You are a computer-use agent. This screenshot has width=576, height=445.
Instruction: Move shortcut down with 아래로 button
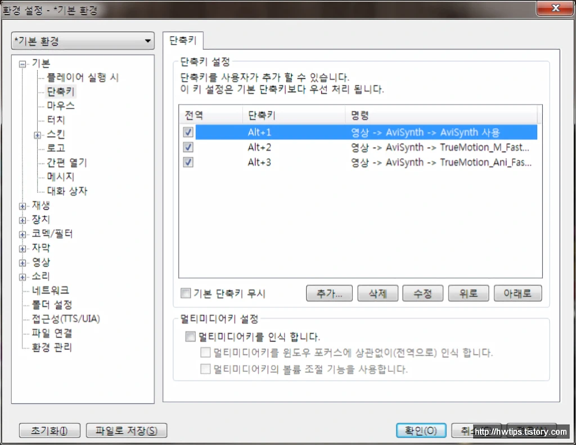coord(517,293)
